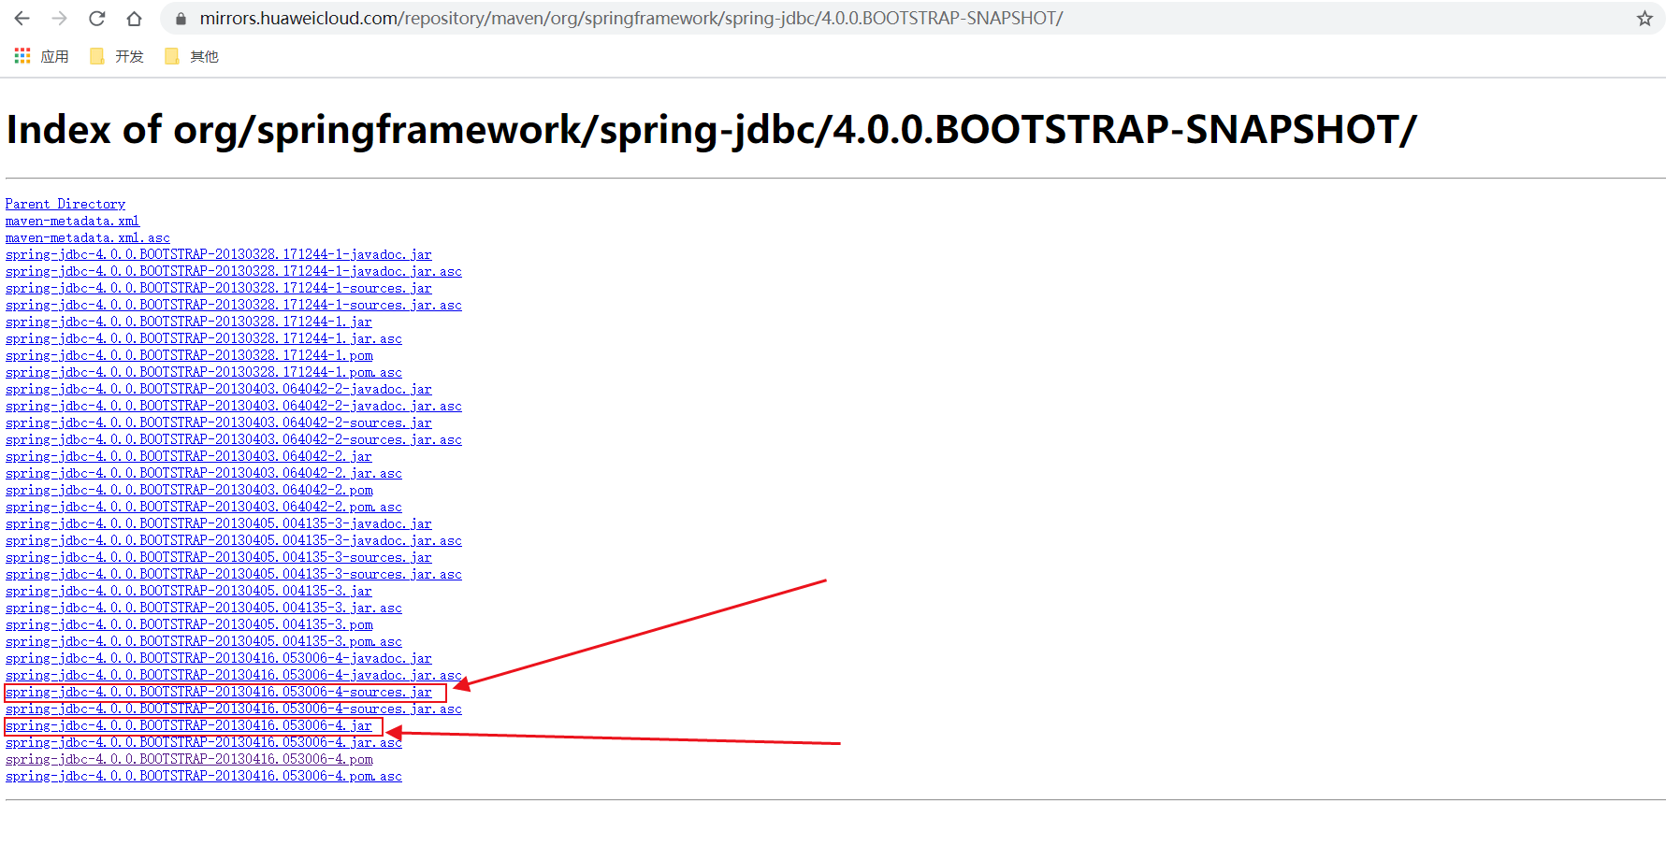
Task: Download 20130403.064042-2-javadoc.jar
Action: (219, 389)
